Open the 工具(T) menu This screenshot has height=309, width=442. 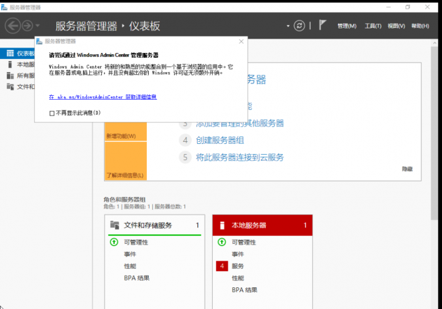pyautogui.click(x=373, y=26)
